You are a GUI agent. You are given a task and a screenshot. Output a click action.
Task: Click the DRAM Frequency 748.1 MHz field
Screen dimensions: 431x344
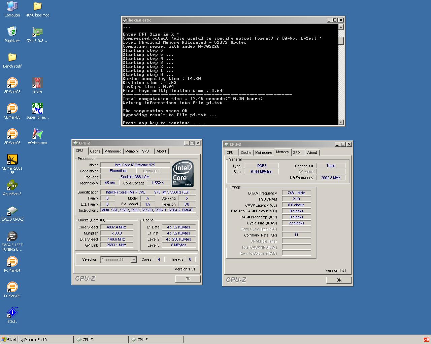tap(296, 193)
